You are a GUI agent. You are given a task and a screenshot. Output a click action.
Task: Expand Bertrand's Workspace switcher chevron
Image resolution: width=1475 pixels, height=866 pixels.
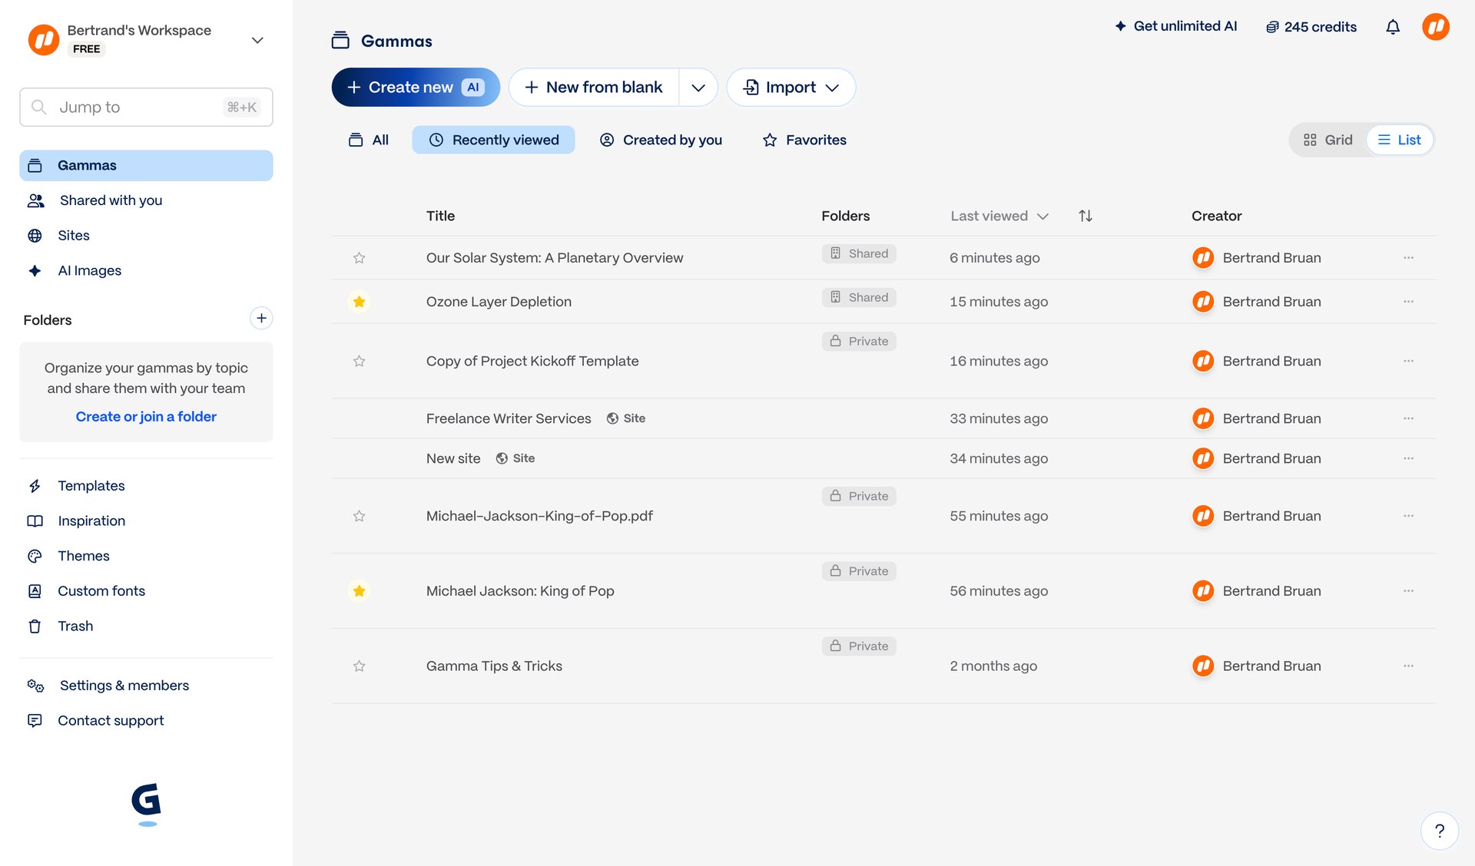257,40
